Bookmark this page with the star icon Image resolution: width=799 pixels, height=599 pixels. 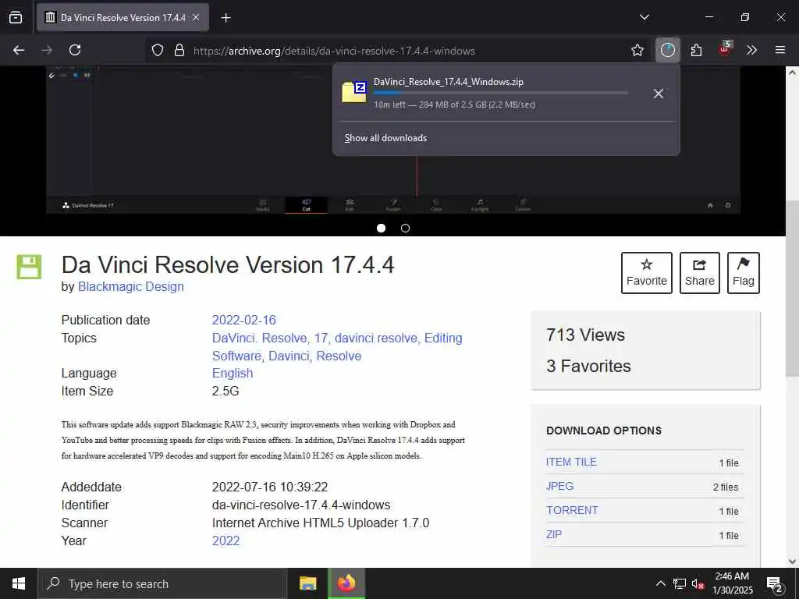click(x=637, y=50)
